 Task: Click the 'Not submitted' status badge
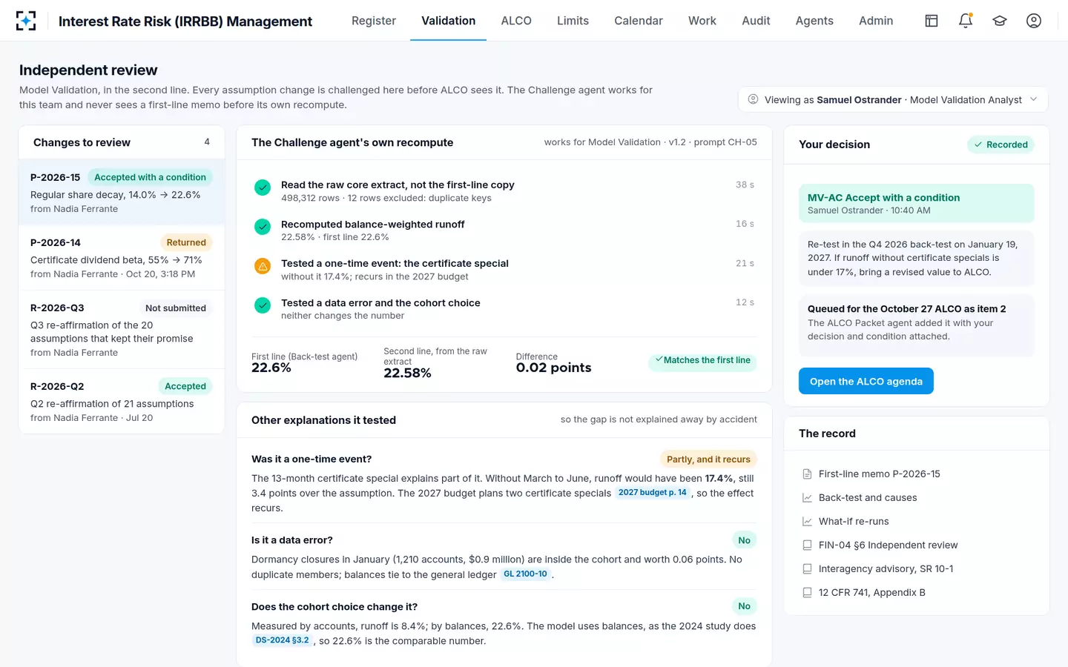176,308
